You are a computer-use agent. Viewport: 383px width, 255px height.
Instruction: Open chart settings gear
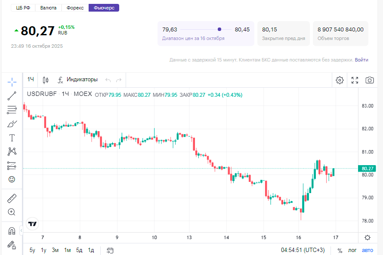pyautogui.click(x=340, y=80)
